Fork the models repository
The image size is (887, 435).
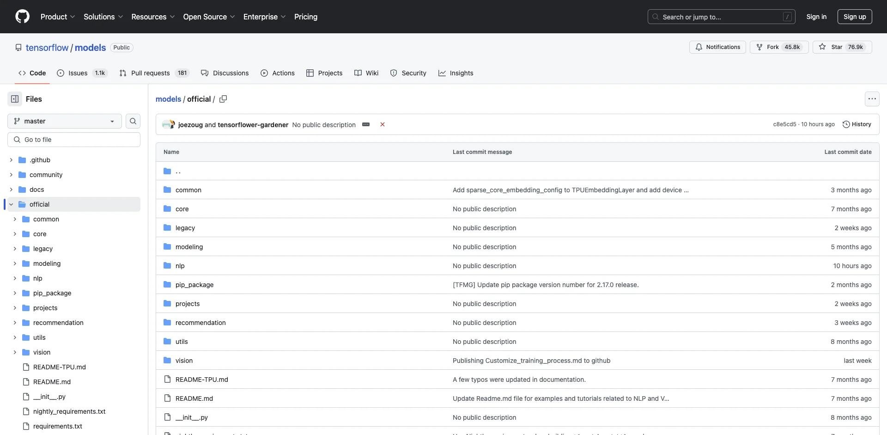pos(778,47)
